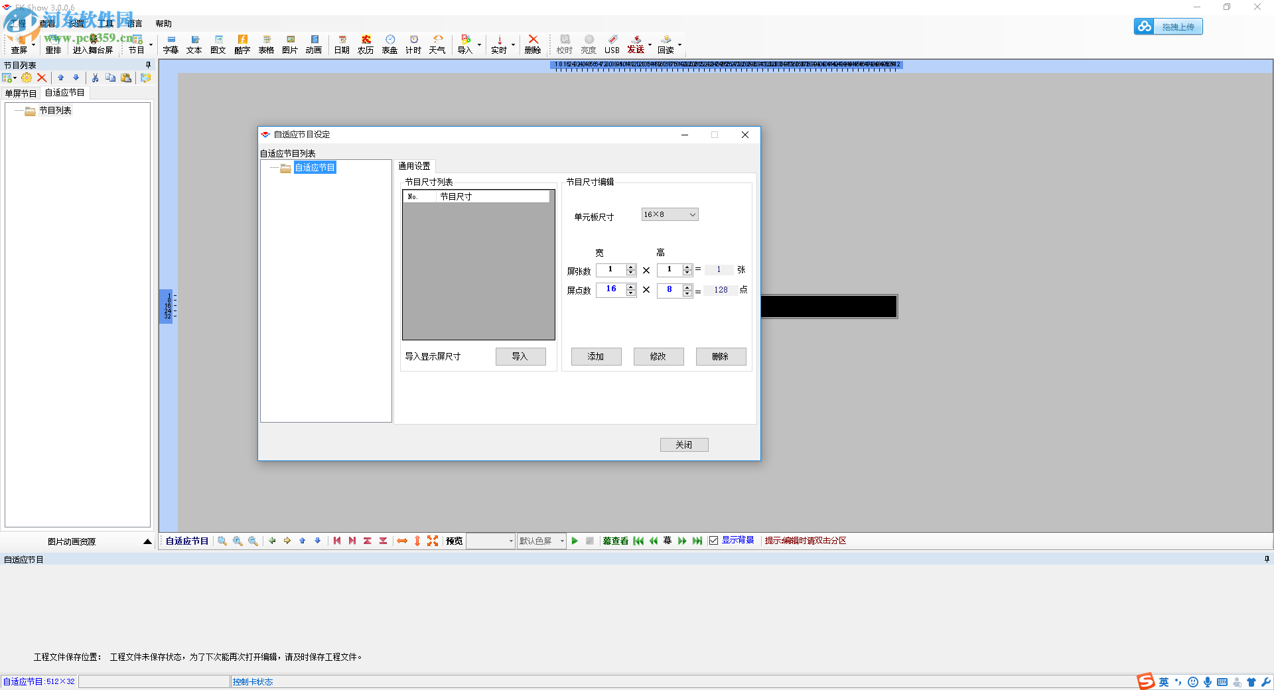The height and width of the screenshot is (690, 1274).
Task: Open the 语言 menu
Action: pyautogui.click(x=135, y=23)
